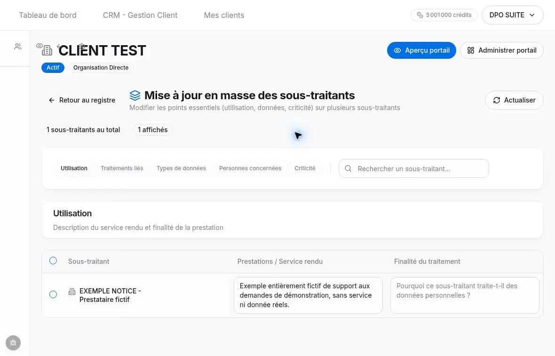Focus the Finalité du traitement empty field
Image resolution: width=555 pixels, height=356 pixels.
[465, 295]
